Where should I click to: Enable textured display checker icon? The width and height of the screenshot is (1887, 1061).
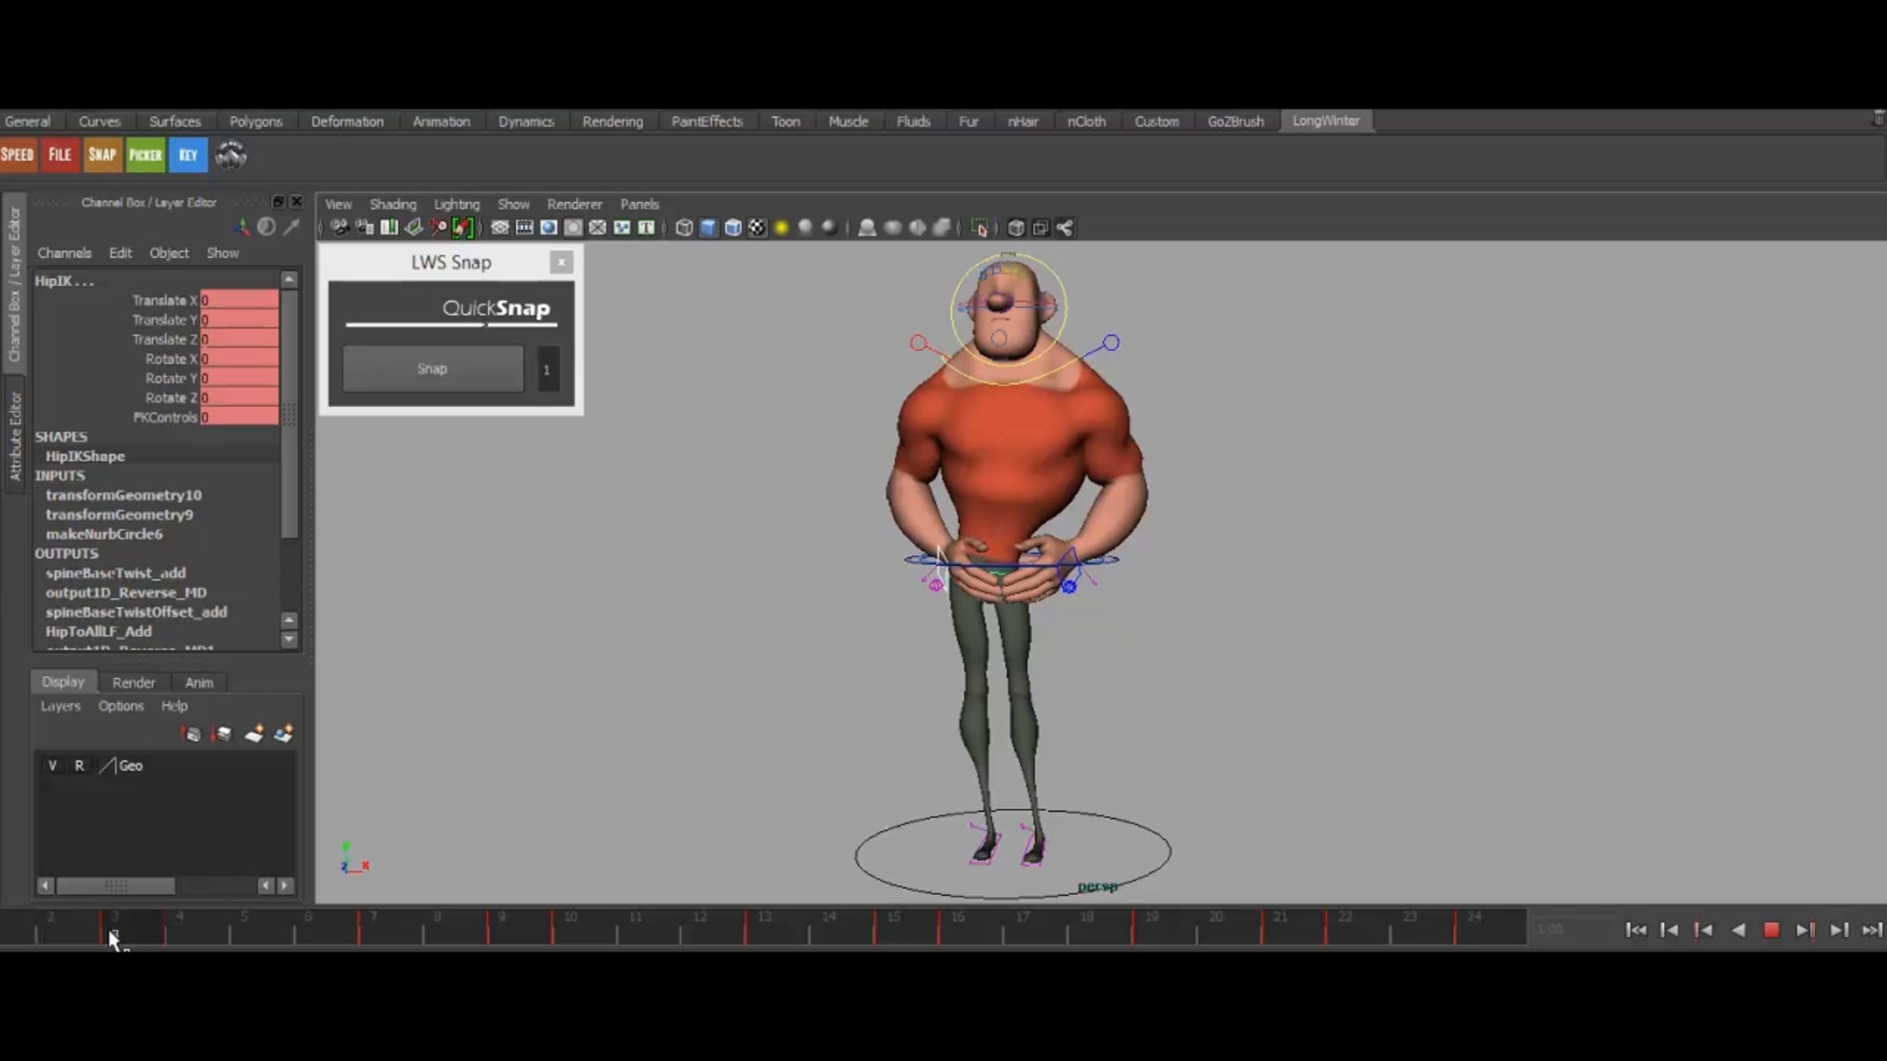(x=756, y=228)
